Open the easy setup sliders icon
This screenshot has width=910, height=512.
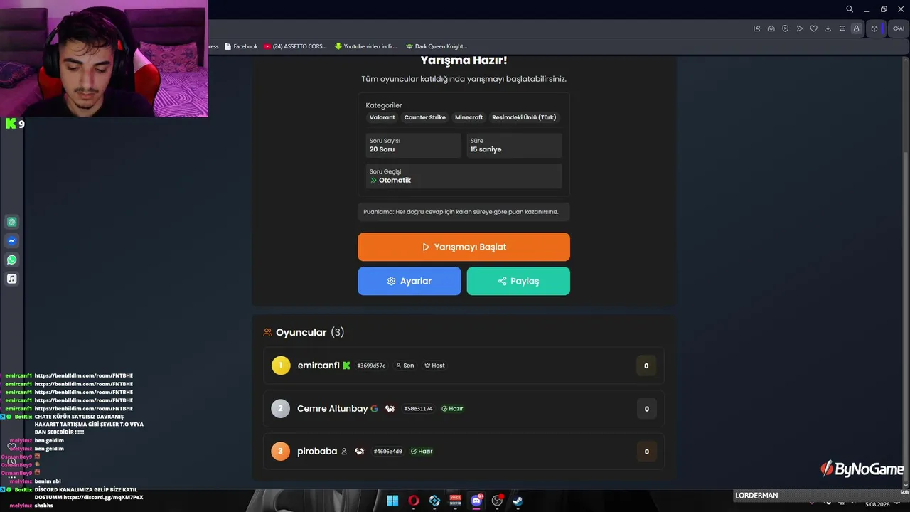tap(842, 28)
